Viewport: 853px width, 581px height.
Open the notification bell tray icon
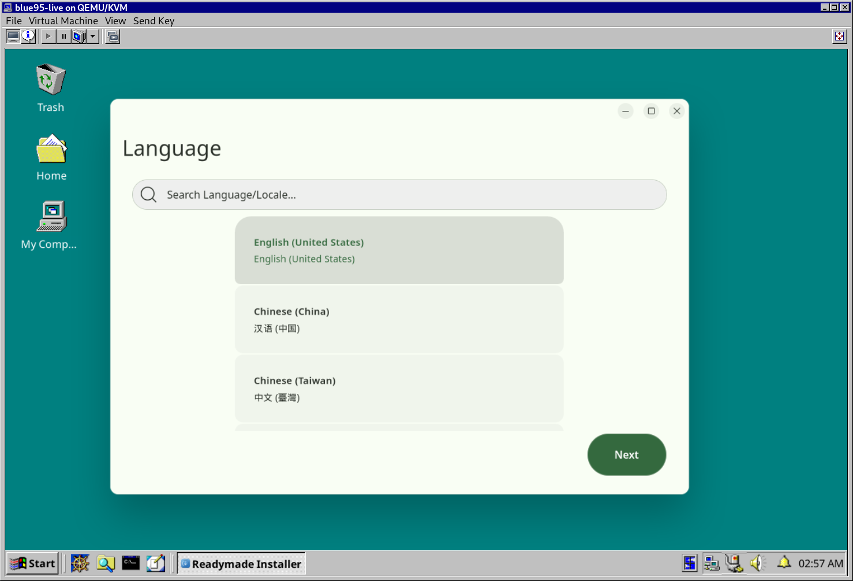(x=784, y=562)
